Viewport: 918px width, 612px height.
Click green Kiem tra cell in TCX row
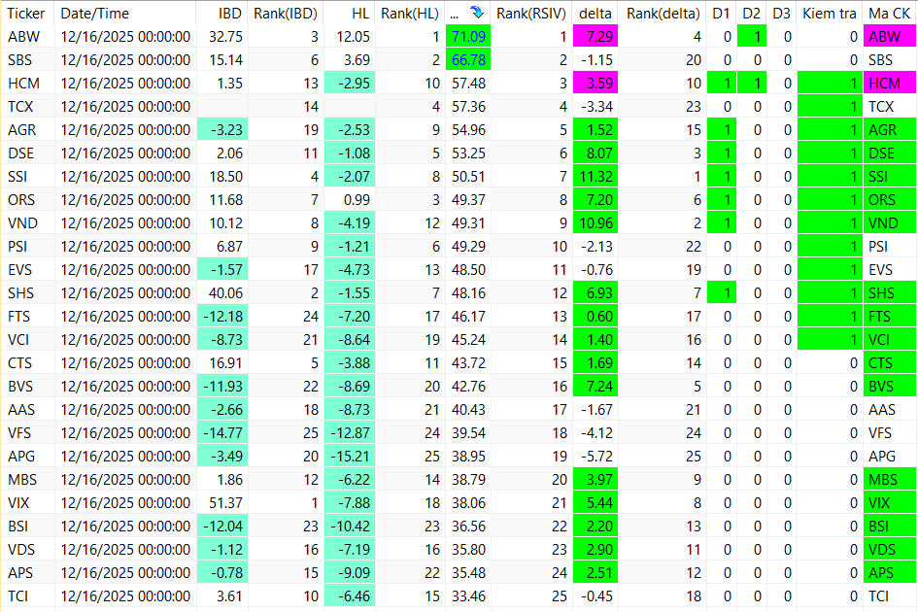[x=830, y=107]
